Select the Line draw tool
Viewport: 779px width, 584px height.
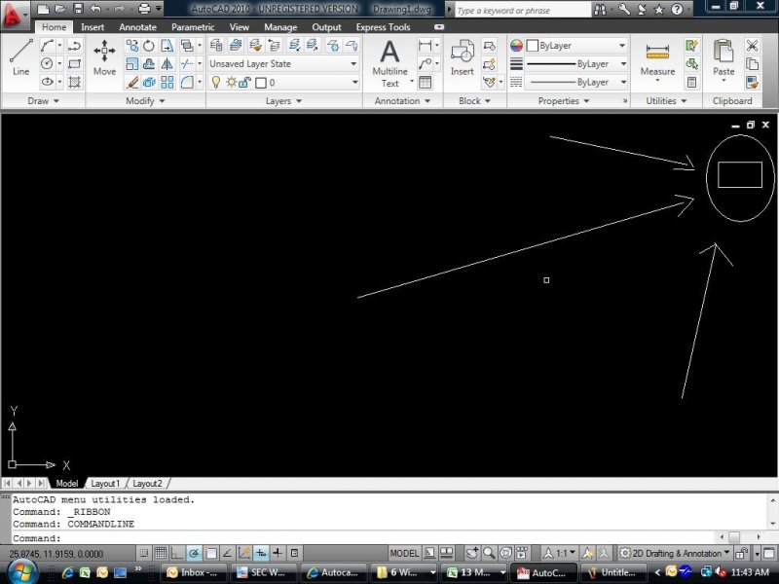tap(20, 57)
